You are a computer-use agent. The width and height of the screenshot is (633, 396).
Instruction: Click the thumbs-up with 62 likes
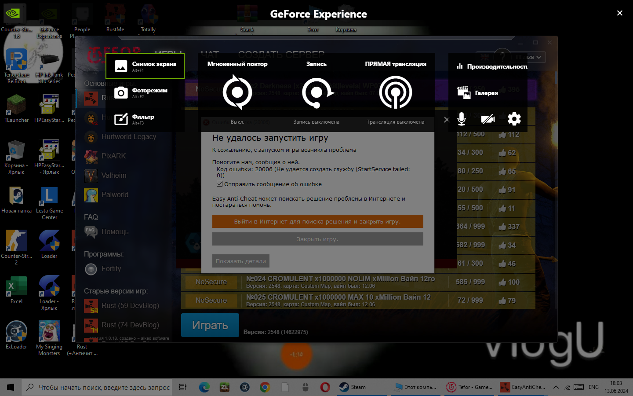(x=502, y=152)
